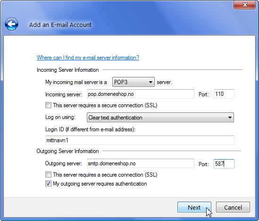The image size is (259, 221).
Task: Open the Clear text authentication dropdown
Action: click(160, 118)
